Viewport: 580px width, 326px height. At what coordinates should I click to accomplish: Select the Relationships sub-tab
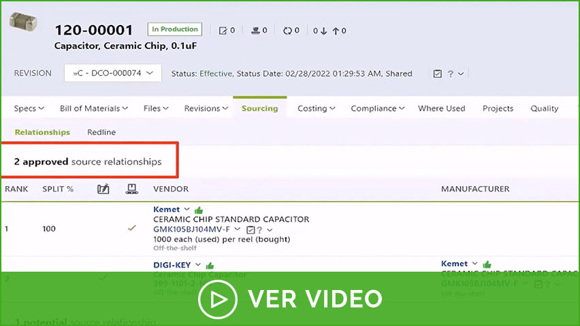click(x=42, y=132)
